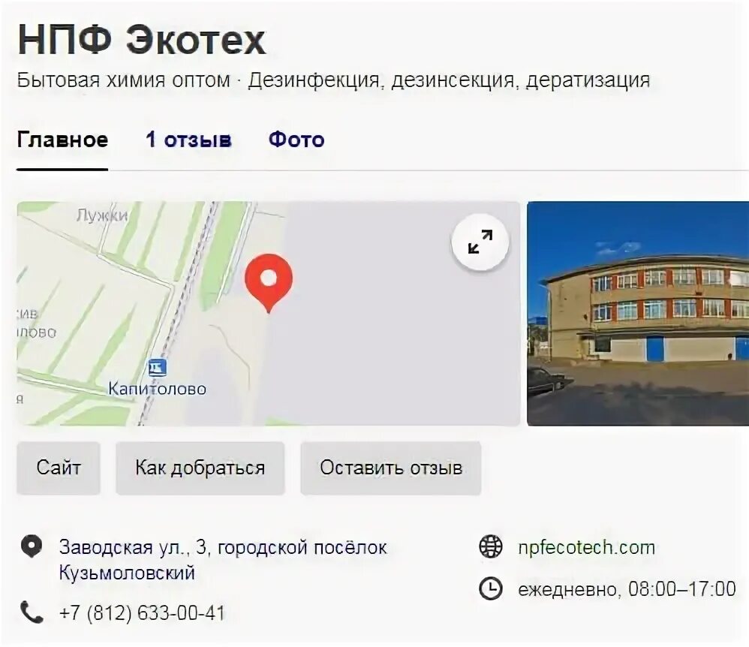Expand the map to full view
The height and width of the screenshot is (647, 749).
click(x=480, y=242)
